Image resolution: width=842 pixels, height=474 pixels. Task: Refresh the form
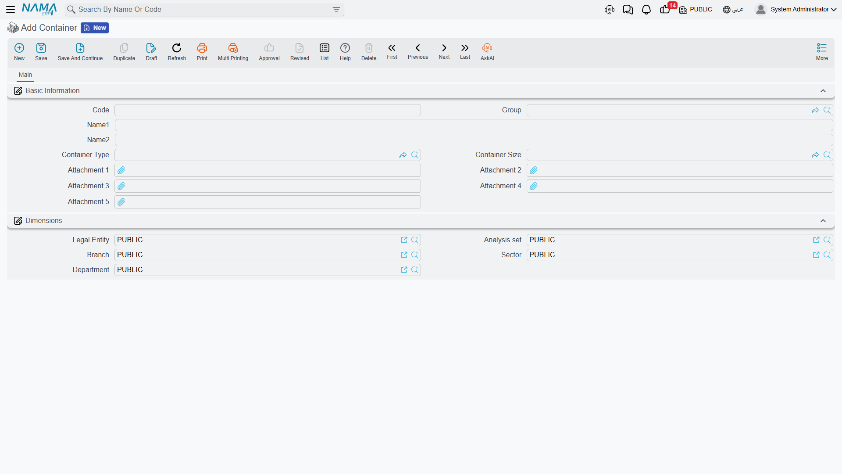pyautogui.click(x=177, y=52)
